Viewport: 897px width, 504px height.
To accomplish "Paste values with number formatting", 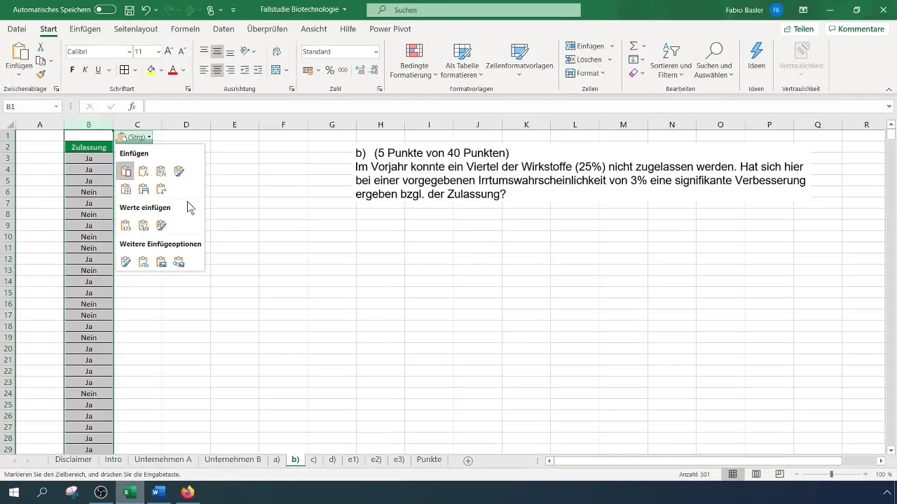I will [144, 225].
